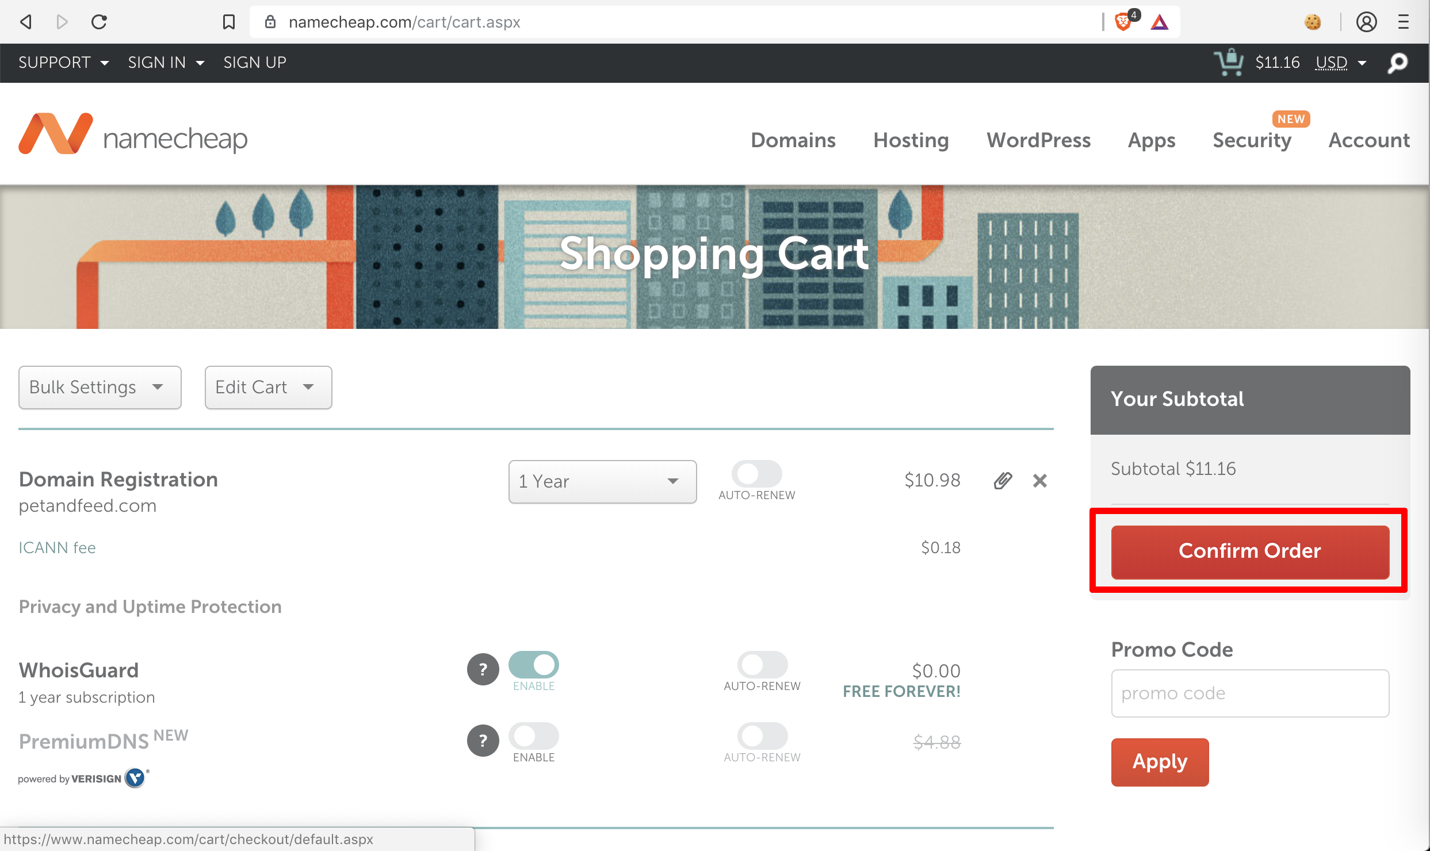Click the paperclip icon beside $10.98
1430x851 pixels.
tap(1003, 481)
